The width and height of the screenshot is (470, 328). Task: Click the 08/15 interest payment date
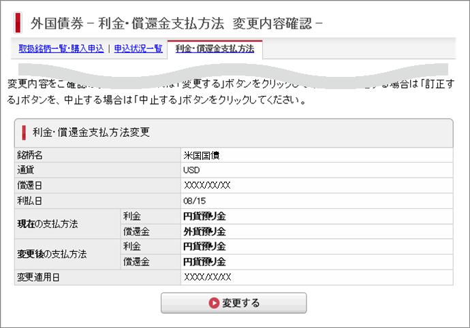click(194, 201)
